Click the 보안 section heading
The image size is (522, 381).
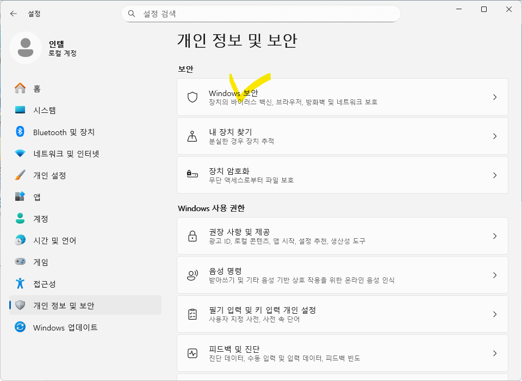[x=186, y=69]
